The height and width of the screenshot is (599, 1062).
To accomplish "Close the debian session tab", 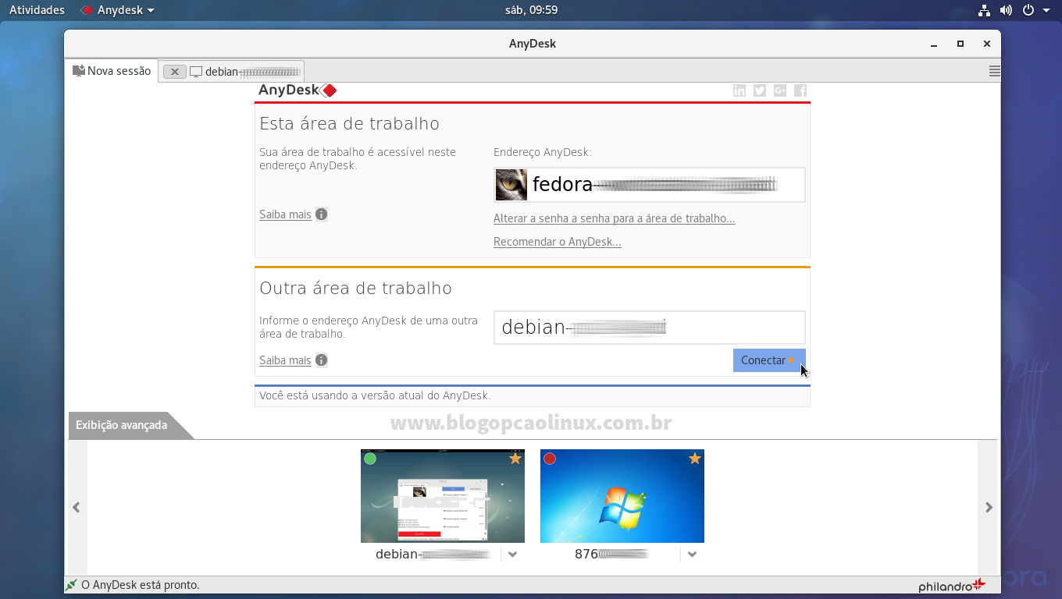I will (175, 71).
